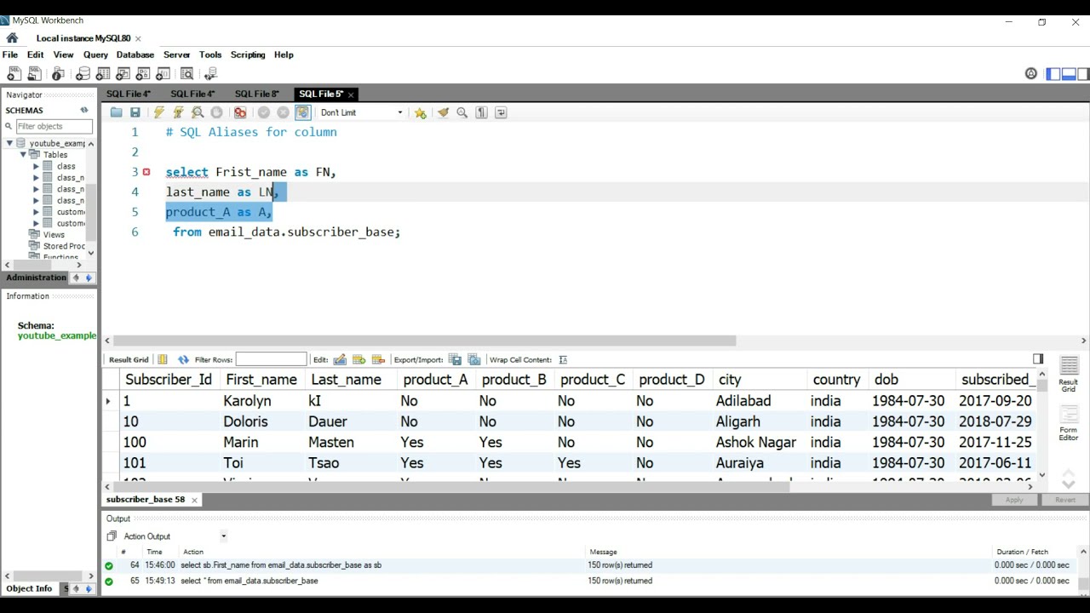Image resolution: width=1090 pixels, height=613 pixels.
Task: Run EXPLAIN on the statement with magnifier-bolt icon
Action: (x=198, y=112)
